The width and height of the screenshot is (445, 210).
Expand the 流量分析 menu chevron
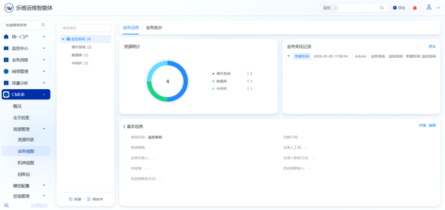(43, 83)
